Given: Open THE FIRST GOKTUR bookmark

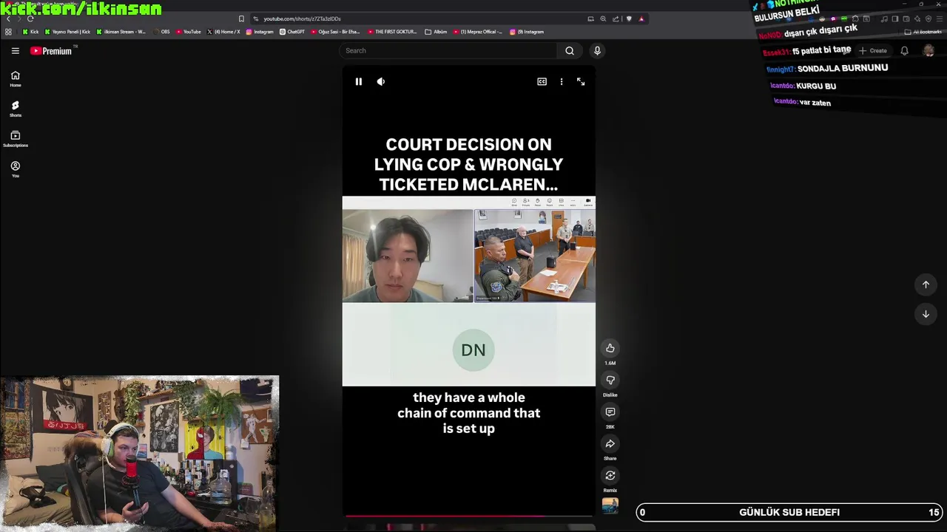Looking at the screenshot, I should [392, 32].
